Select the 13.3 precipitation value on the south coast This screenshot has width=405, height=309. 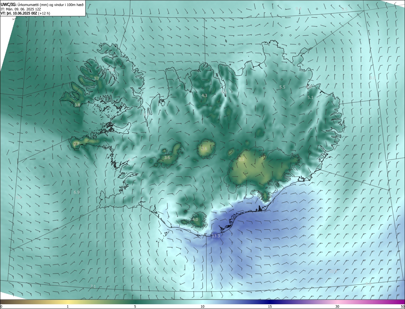point(216,236)
